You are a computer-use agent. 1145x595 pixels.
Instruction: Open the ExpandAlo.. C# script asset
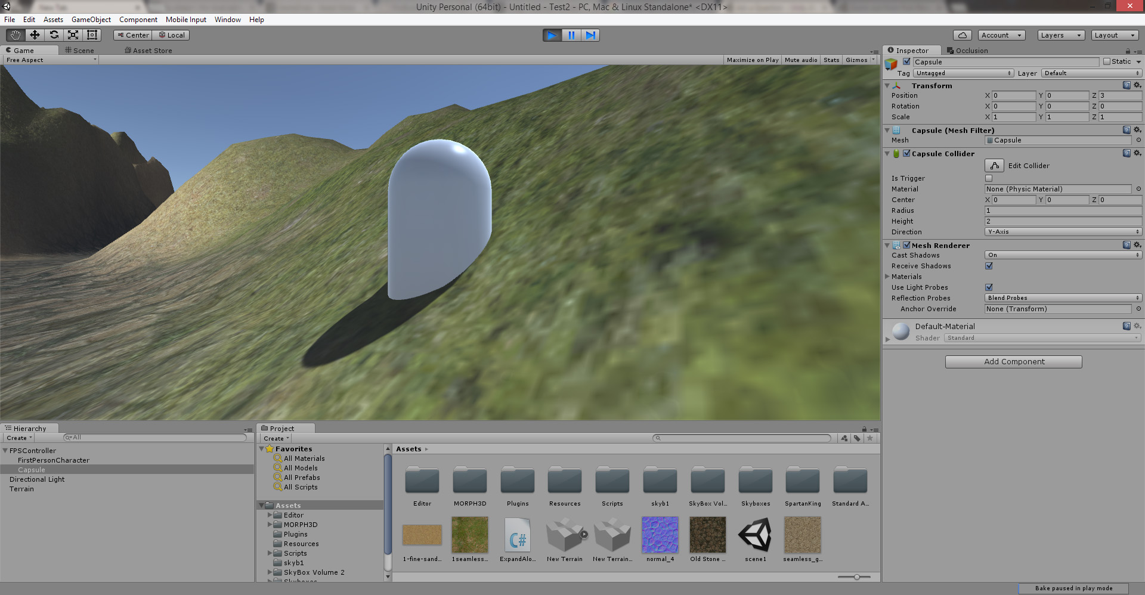[x=518, y=535]
